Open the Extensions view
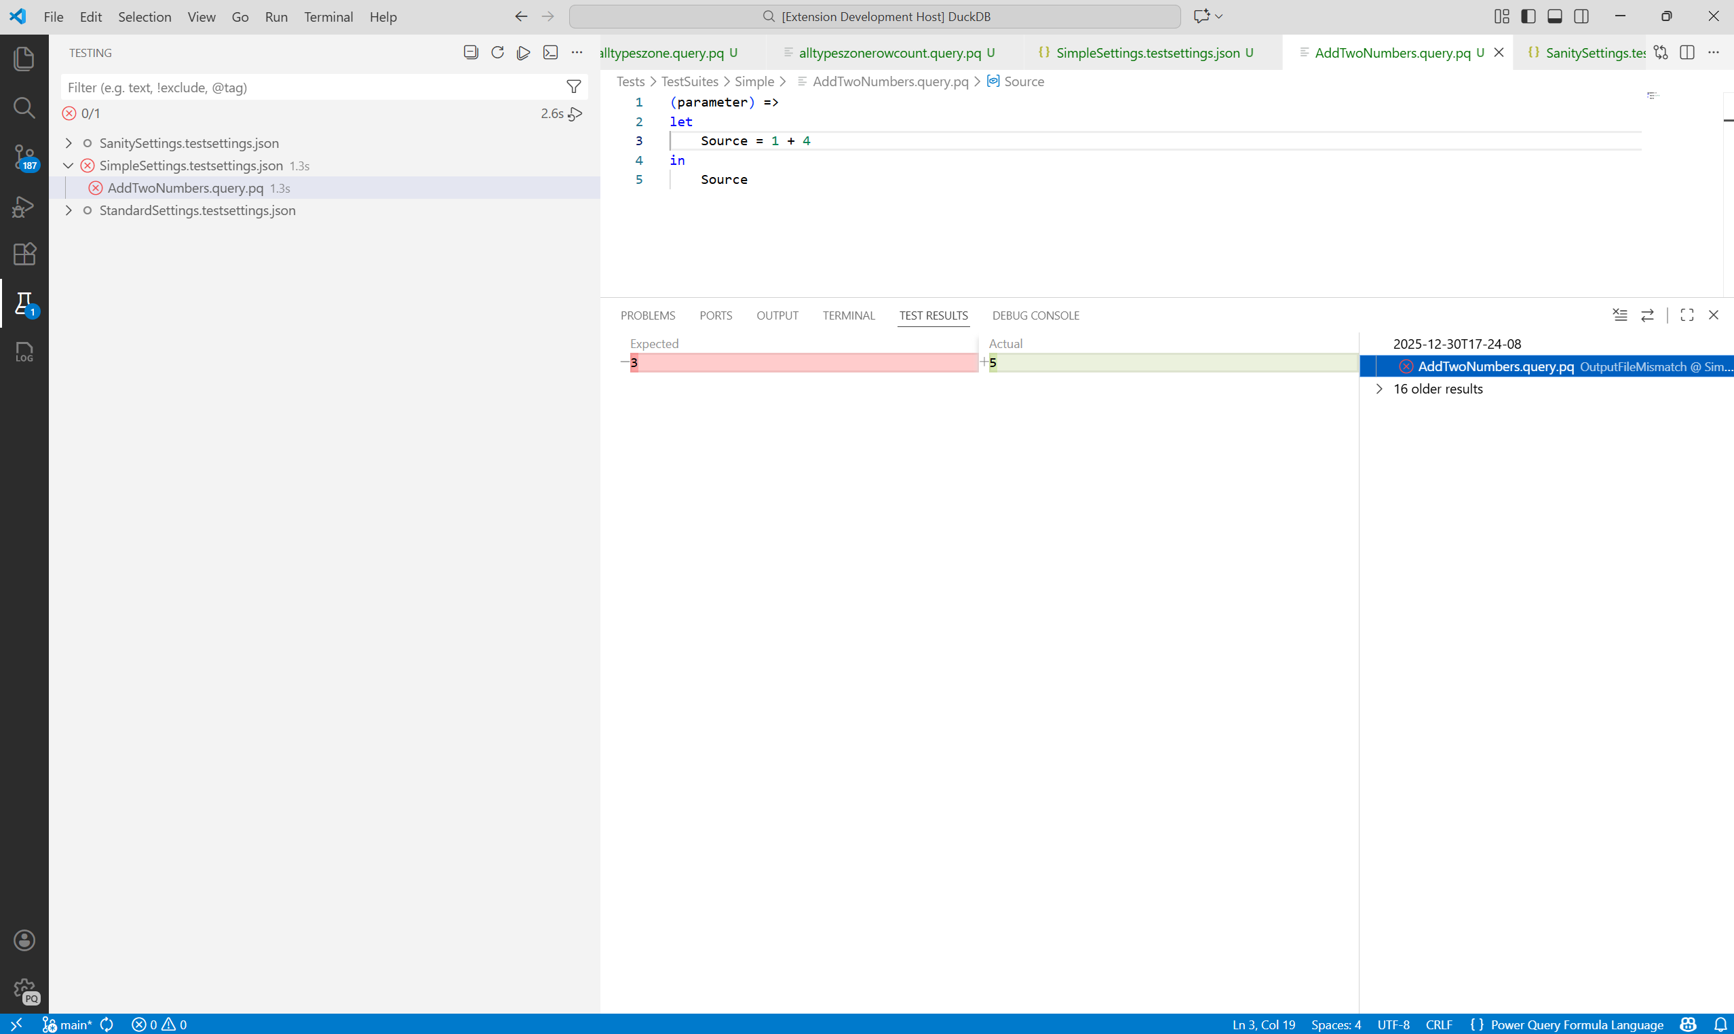Viewport: 1734px width, 1034px height. pyautogui.click(x=24, y=254)
